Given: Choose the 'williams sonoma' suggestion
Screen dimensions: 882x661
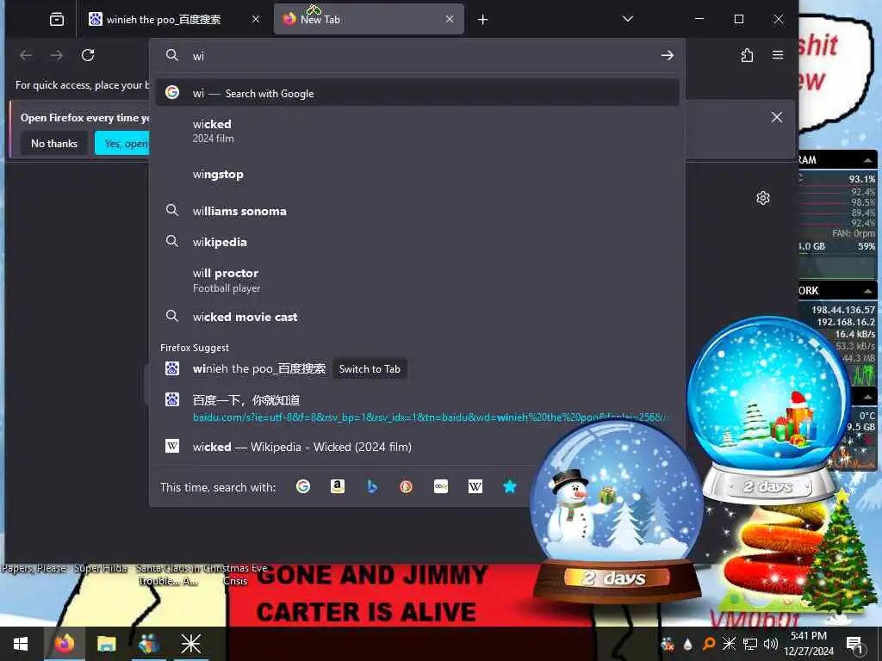Looking at the screenshot, I should pyautogui.click(x=418, y=211).
